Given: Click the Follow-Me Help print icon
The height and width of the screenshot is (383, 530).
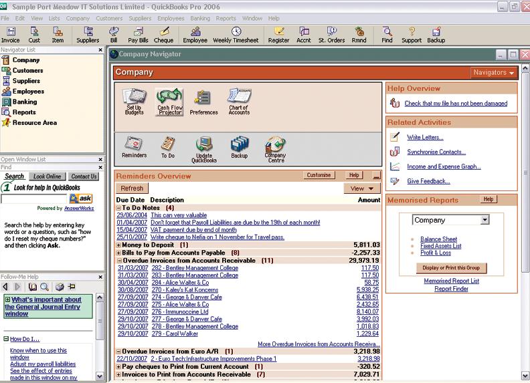Looking at the screenshot, I should pos(60,287).
